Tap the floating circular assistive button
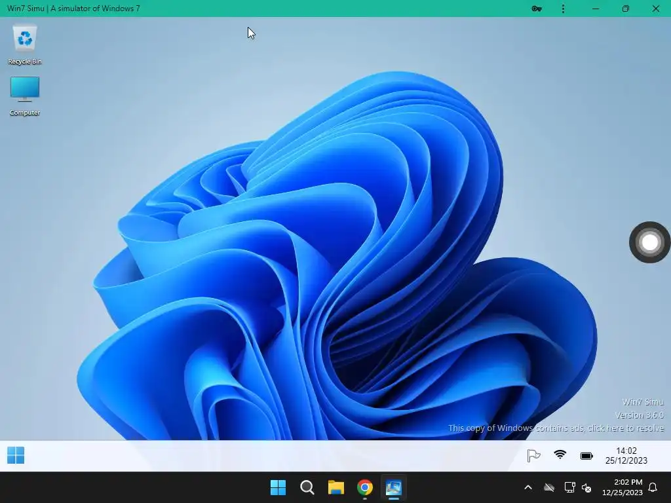Screen dimensions: 671x503 click(649, 242)
